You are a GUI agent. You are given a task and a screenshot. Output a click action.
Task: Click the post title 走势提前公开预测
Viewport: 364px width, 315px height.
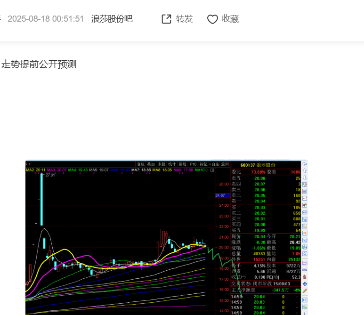tap(39, 65)
